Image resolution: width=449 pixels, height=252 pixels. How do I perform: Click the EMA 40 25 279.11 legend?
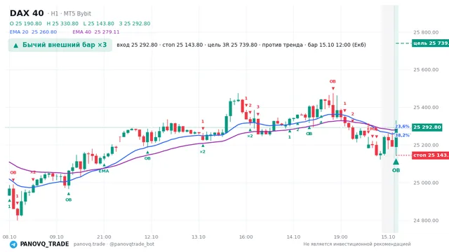(x=96, y=31)
